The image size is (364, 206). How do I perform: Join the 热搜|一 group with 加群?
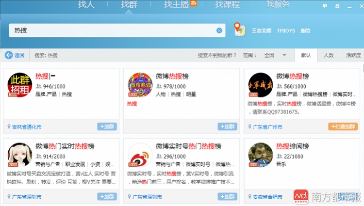click(107, 127)
